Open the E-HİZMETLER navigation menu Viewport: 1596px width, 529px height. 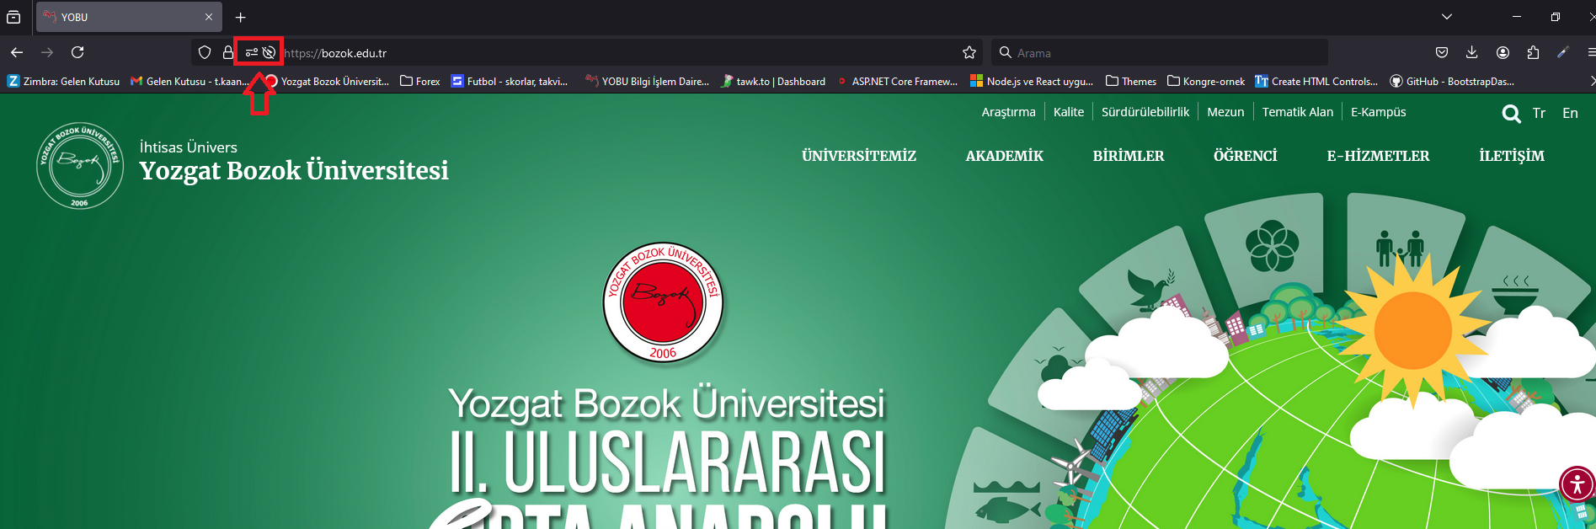(x=1378, y=156)
